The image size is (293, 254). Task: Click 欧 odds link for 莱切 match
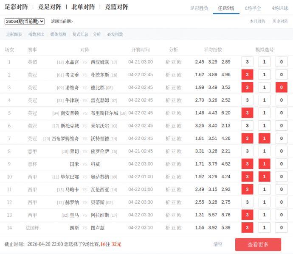tap(179, 152)
